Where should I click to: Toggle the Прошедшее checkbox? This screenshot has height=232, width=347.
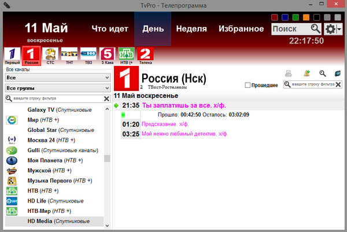(x=248, y=85)
